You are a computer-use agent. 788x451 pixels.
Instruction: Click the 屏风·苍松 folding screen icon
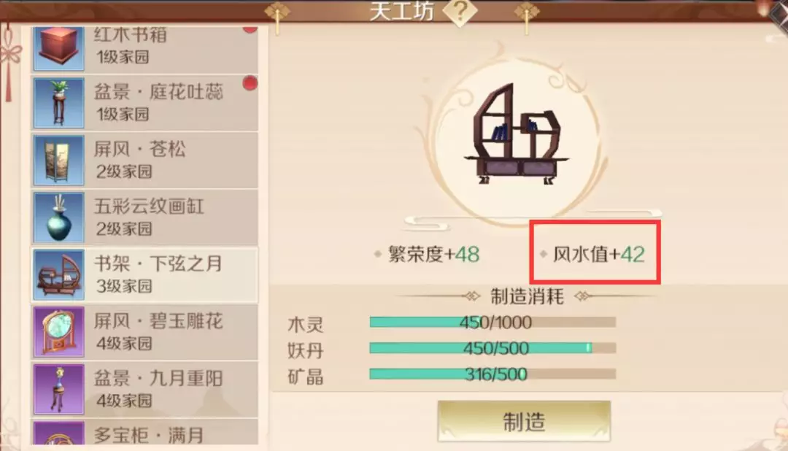(x=58, y=161)
